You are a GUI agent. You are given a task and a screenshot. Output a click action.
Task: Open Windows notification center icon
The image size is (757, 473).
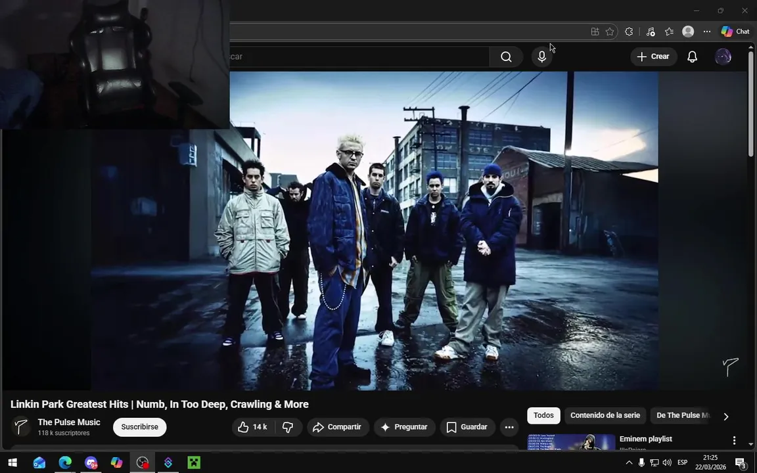pyautogui.click(x=741, y=463)
